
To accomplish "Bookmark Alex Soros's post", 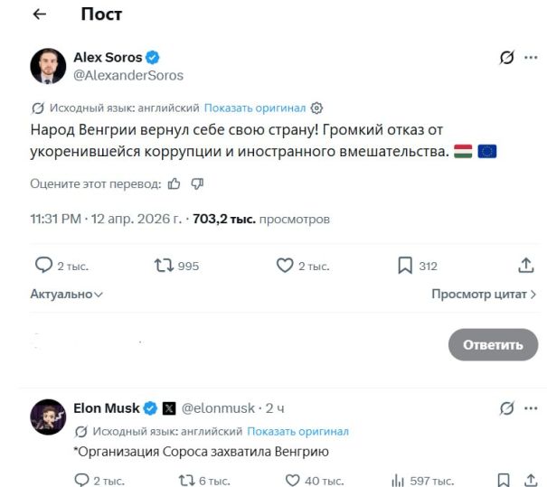I will [x=406, y=266].
